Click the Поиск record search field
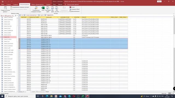 pyautogui.click(x=49, y=92)
